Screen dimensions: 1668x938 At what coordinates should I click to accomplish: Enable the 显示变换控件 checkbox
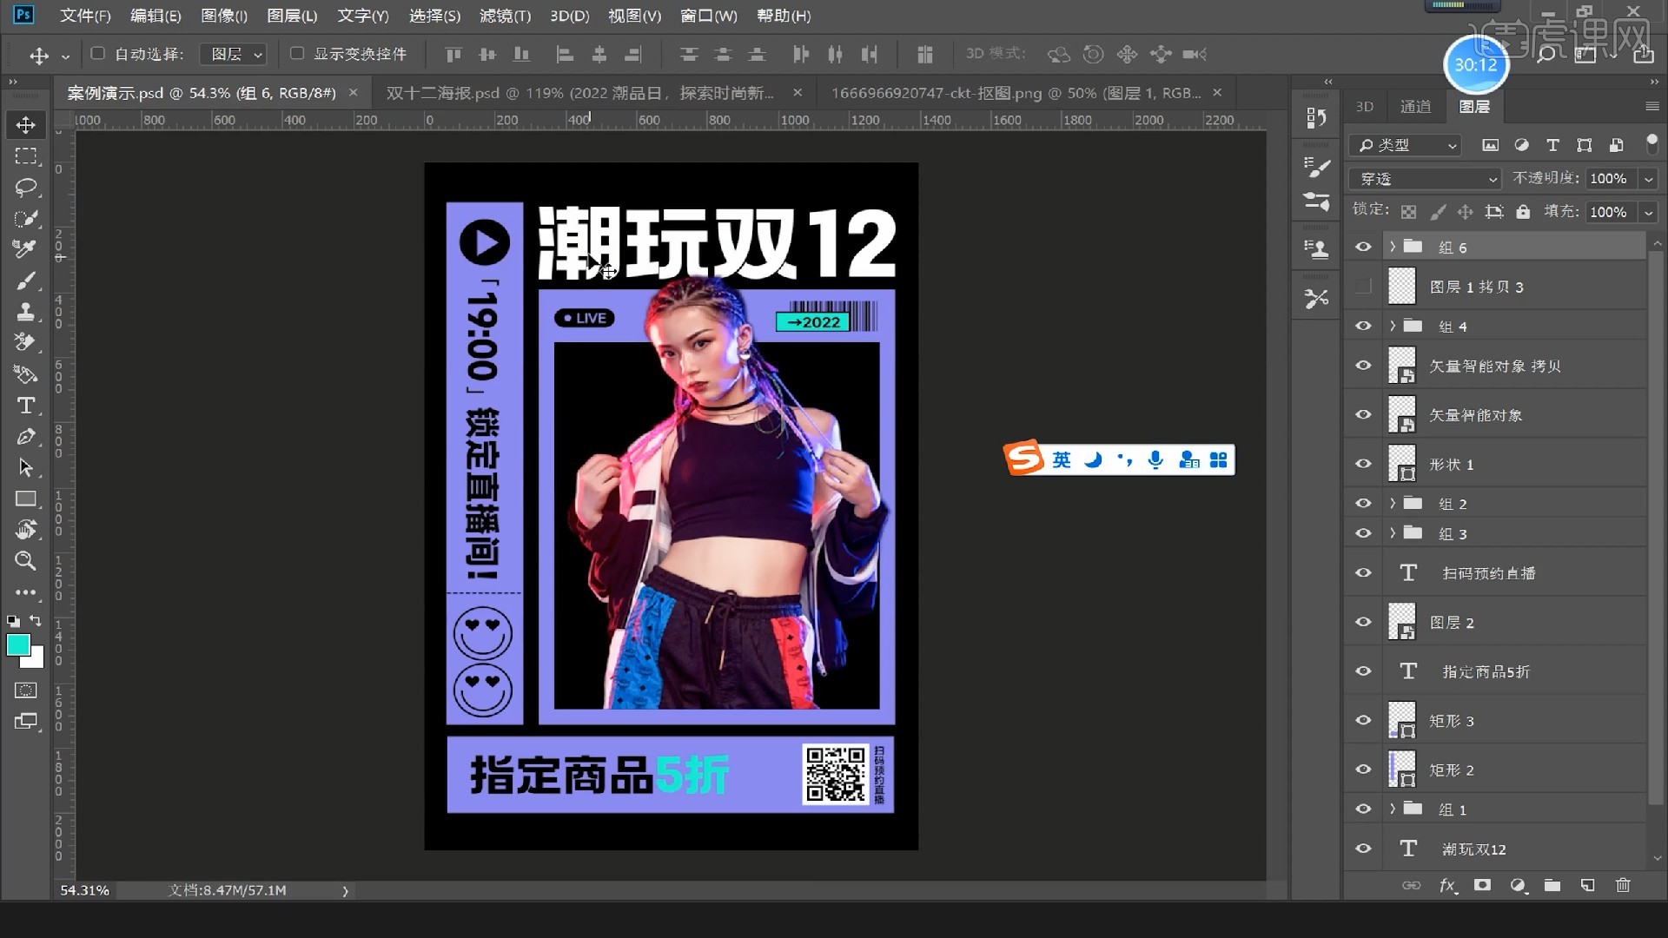pos(297,54)
